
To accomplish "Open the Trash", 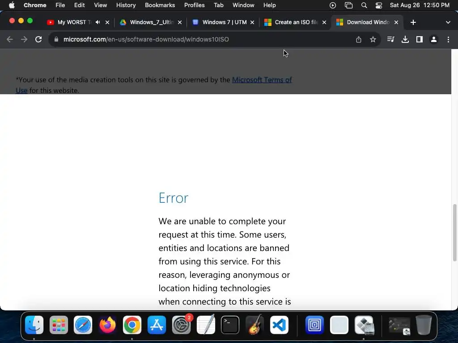I will pos(424,325).
